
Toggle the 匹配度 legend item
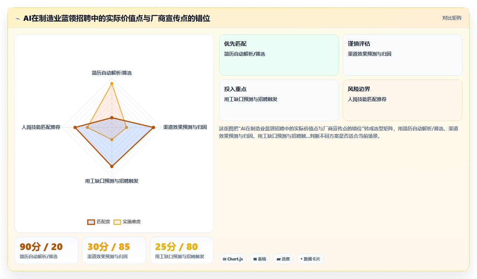99,222
